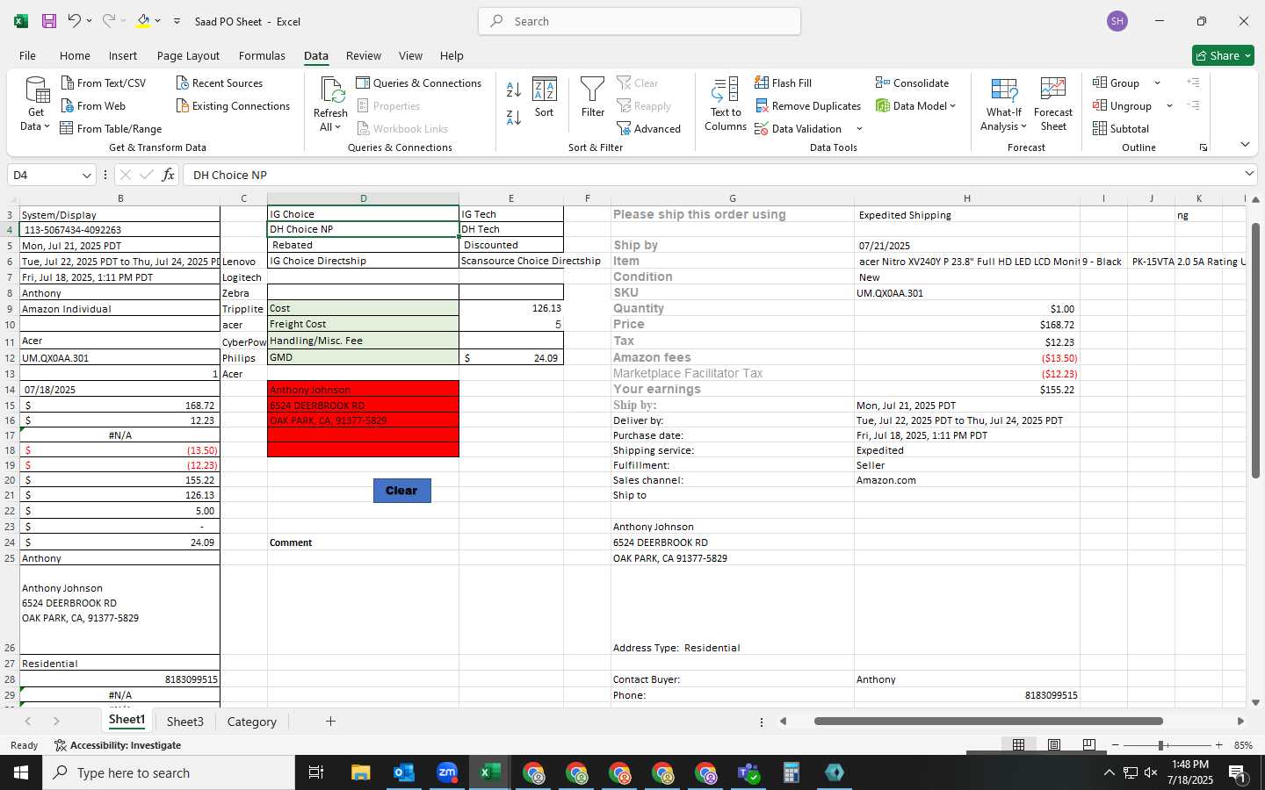Switch to the Home tab

(75, 55)
